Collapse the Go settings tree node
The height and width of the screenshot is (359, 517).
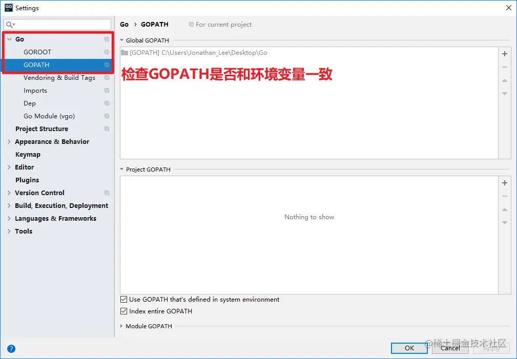9,39
